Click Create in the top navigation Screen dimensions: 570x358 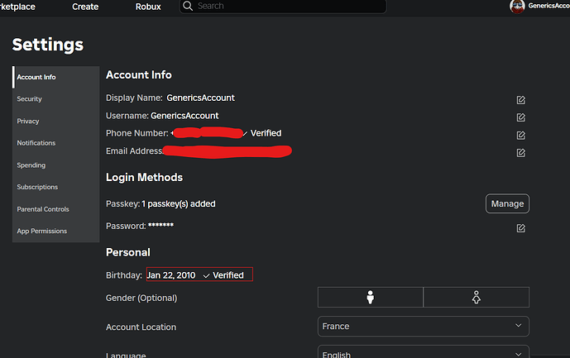(85, 7)
